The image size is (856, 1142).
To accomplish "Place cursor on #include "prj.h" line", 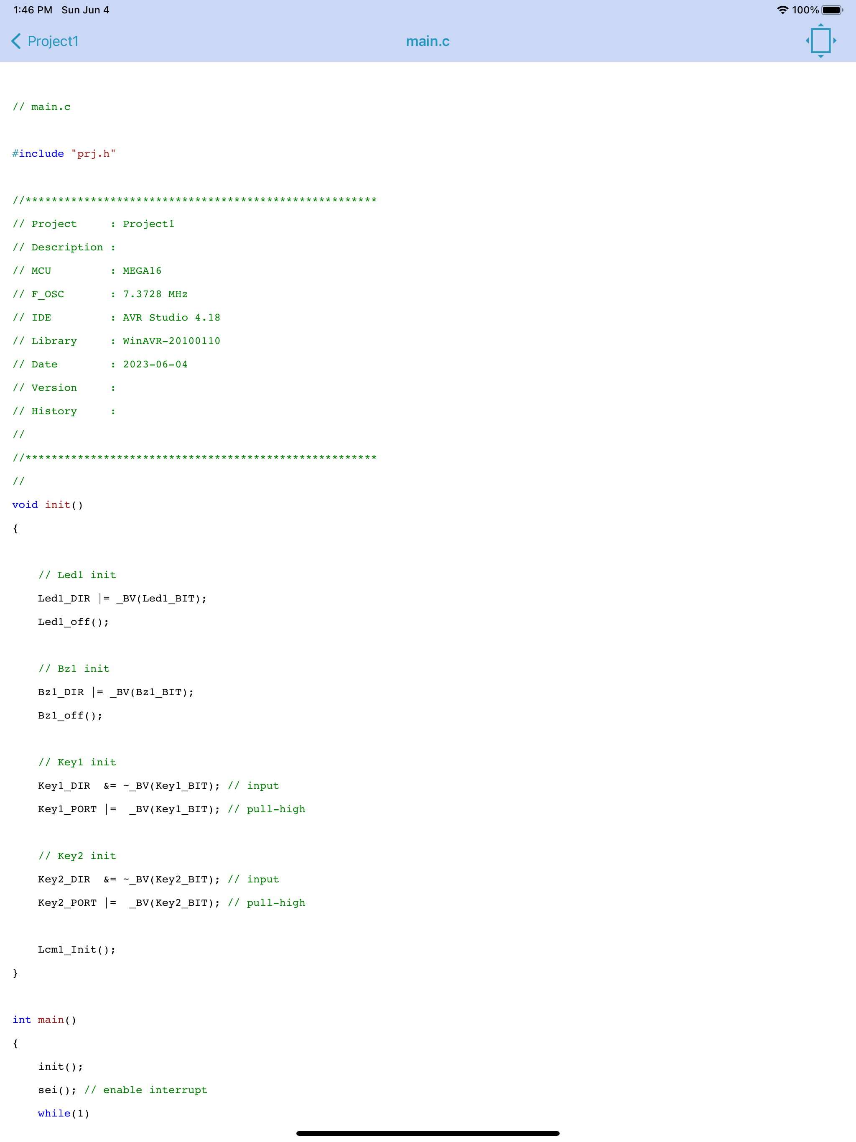I will 64,154.
